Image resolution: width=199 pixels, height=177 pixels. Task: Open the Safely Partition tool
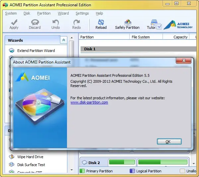click(x=127, y=24)
